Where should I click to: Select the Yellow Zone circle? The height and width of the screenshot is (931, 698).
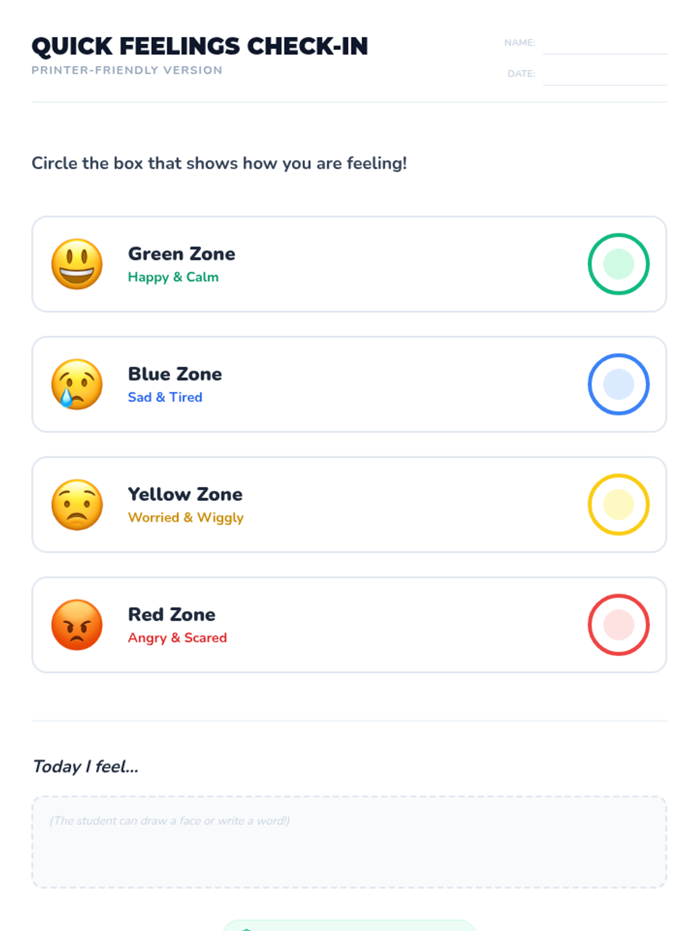pos(618,505)
